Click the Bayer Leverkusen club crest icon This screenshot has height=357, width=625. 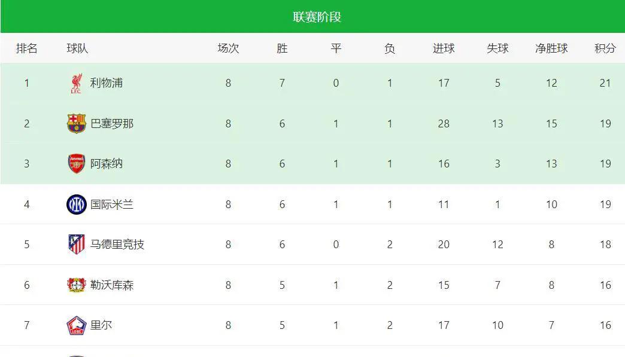[x=76, y=285]
